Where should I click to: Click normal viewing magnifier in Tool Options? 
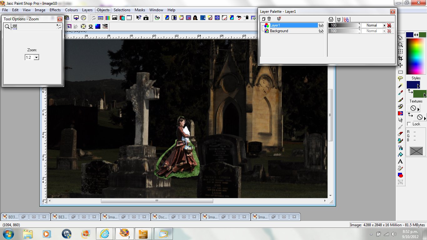[x=7, y=27]
